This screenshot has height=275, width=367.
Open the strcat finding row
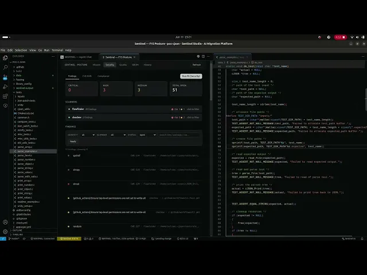coord(134,184)
